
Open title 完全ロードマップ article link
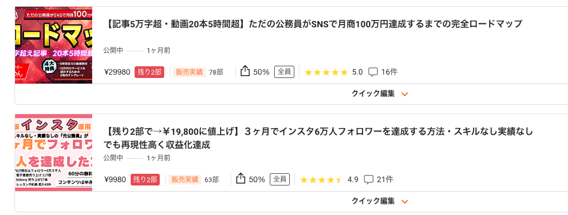click(x=313, y=24)
